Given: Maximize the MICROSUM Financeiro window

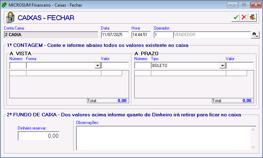Looking at the screenshot, I should pyautogui.click(x=244, y=5).
